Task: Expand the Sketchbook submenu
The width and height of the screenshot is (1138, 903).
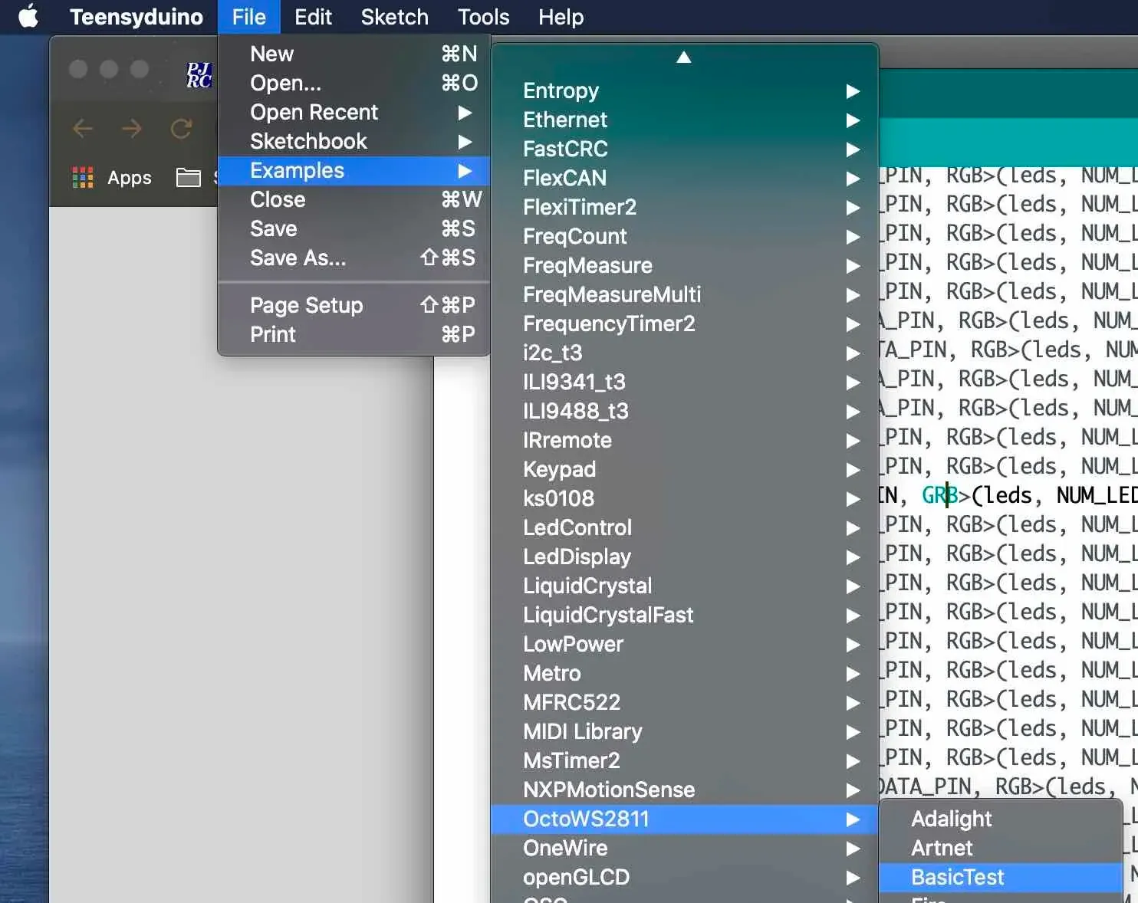Action: 354,141
